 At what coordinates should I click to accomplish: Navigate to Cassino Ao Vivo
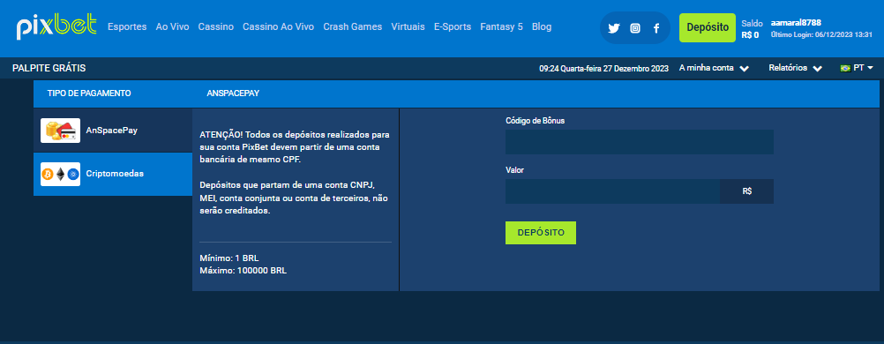point(279,26)
